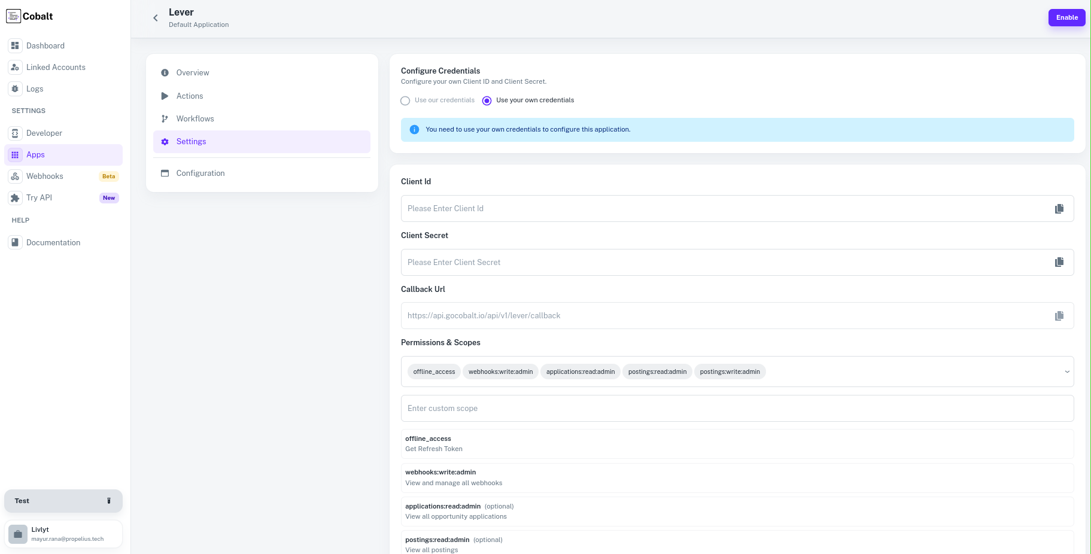This screenshot has height=554, width=1091.
Task: Open the Dashboard from sidebar
Action: point(45,45)
